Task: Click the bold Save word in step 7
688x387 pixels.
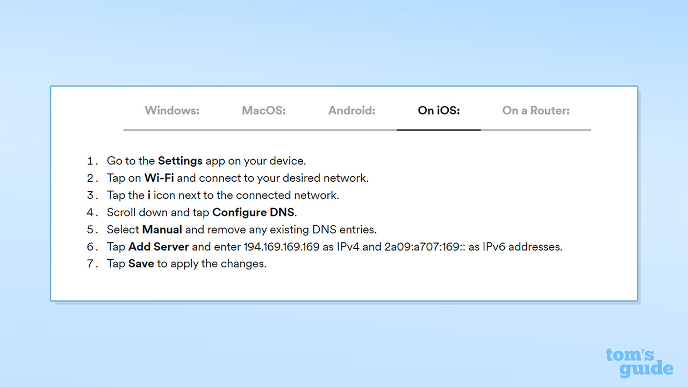Action: [x=141, y=264]
